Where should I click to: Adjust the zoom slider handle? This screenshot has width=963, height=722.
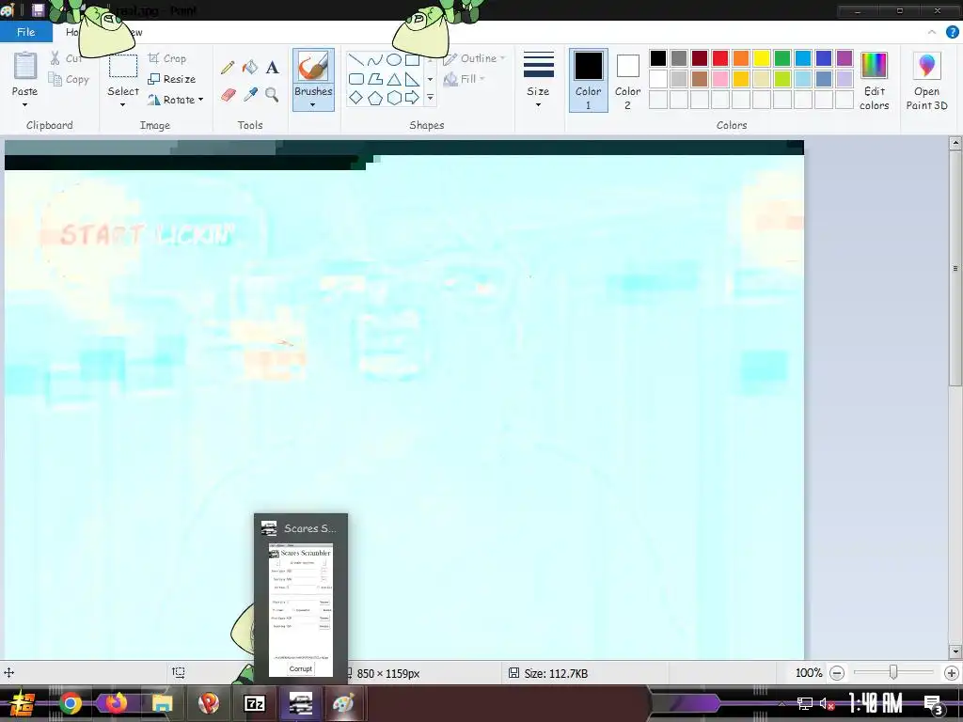[893, 673]
